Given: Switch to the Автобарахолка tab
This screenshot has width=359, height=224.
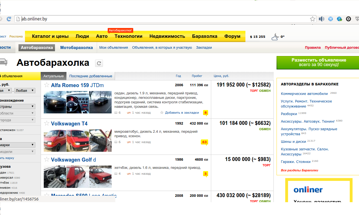Looking at the screenshot, I should (37, 48).
